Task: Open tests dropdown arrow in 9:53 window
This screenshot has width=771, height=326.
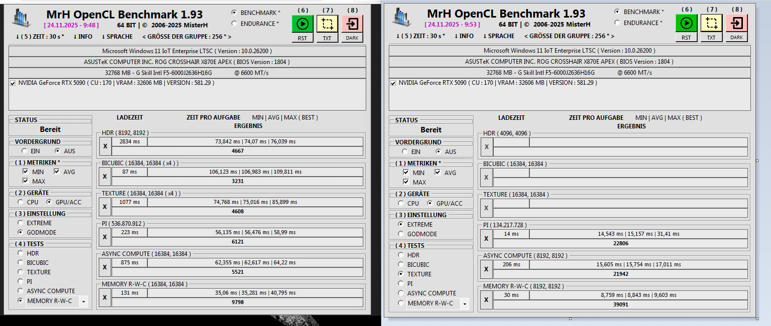Action: click(465, 303)
